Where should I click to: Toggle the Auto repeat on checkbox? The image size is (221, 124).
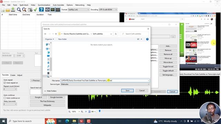point(4,83)
